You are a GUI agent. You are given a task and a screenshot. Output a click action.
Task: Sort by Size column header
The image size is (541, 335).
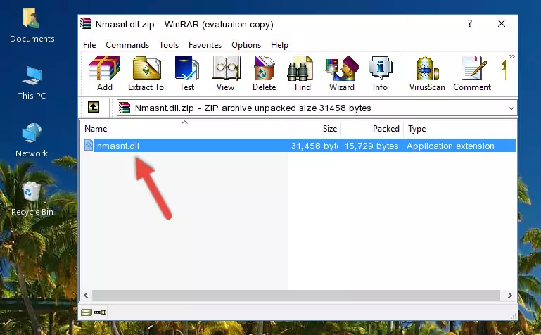pyautogui.click(x=314, y=129)
